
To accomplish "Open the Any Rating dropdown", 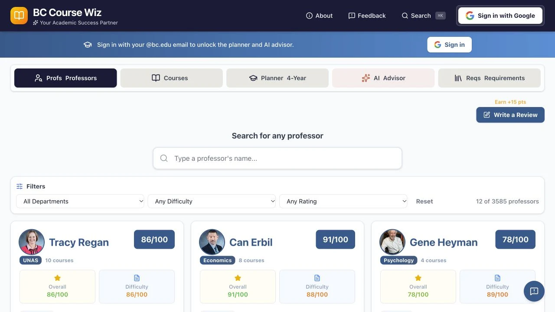I will 343,201.
